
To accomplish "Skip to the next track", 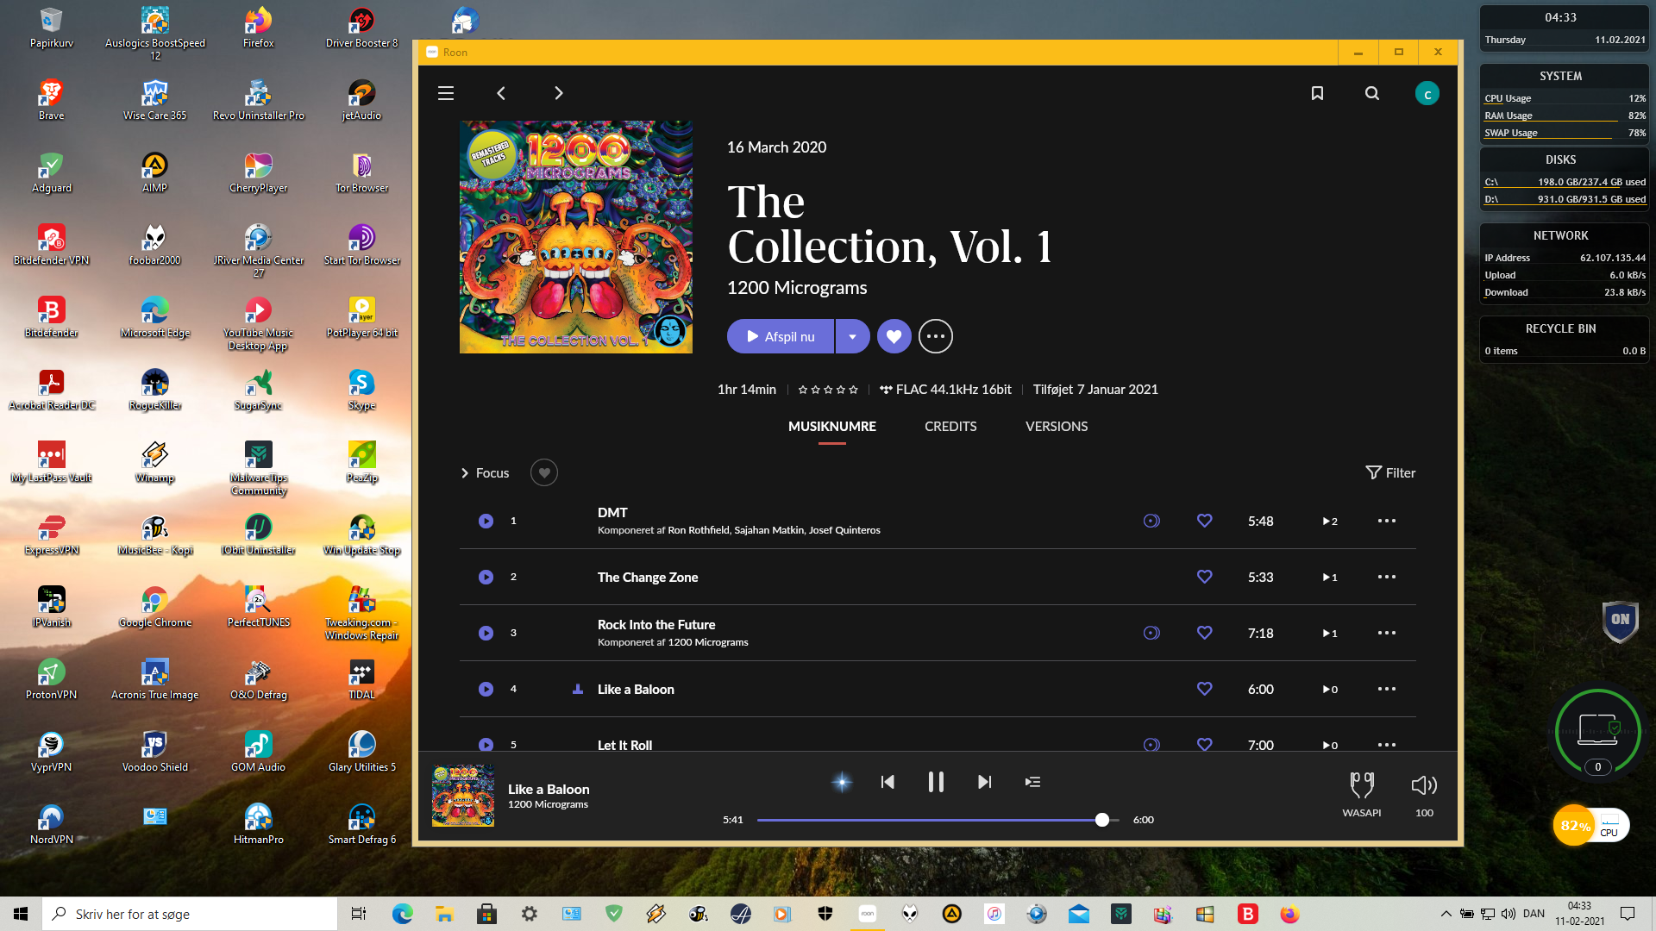I will [x=984, y=782].
